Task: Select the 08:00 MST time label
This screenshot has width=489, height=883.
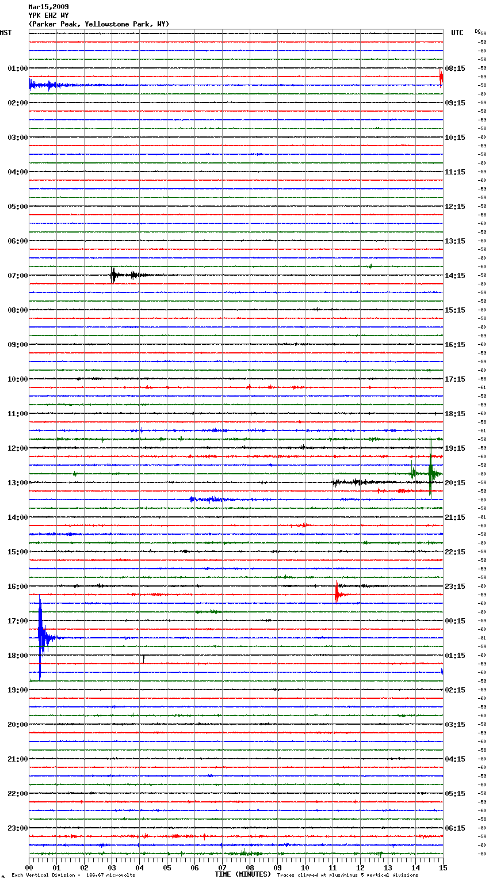Action: point(18,310)
